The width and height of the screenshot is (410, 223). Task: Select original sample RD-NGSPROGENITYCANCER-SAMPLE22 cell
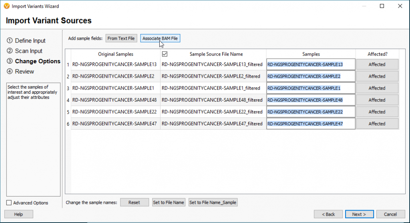point(116,112)
